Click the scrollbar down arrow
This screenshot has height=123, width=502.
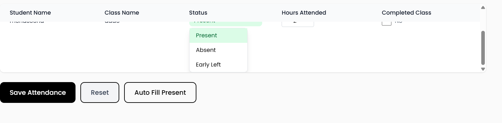click(483, 69)
